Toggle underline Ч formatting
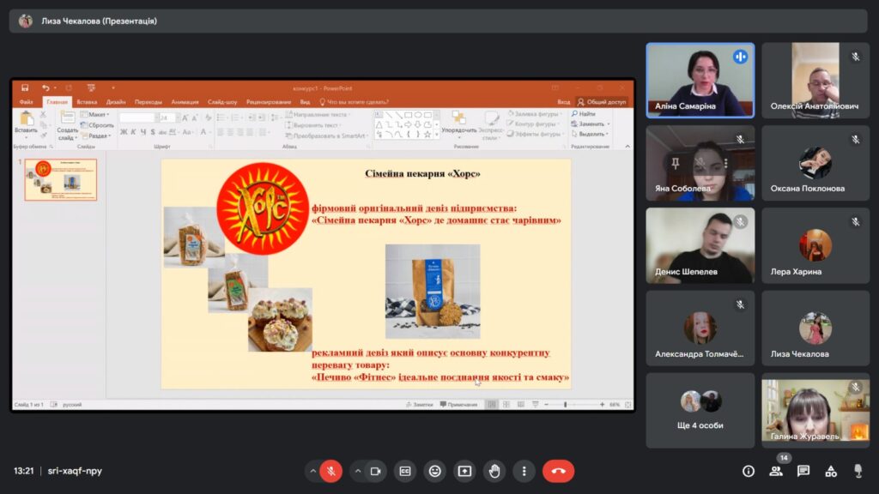The image size is (879, 494). [x=143, y=132]
